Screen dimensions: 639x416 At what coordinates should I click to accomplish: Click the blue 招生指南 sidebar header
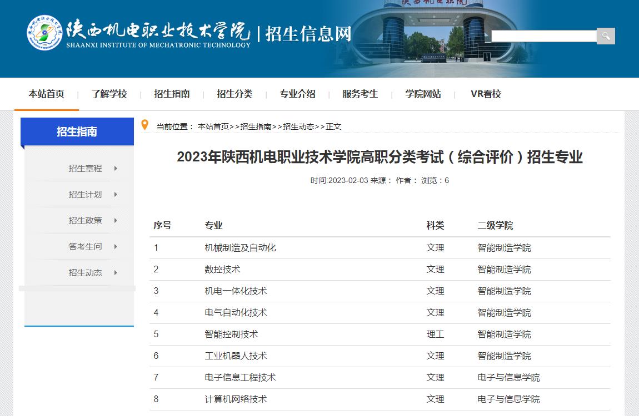click(77, 131)
